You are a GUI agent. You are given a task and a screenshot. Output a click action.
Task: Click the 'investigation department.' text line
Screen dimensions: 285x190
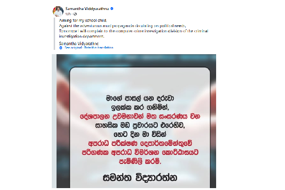[x=82, y=37]
